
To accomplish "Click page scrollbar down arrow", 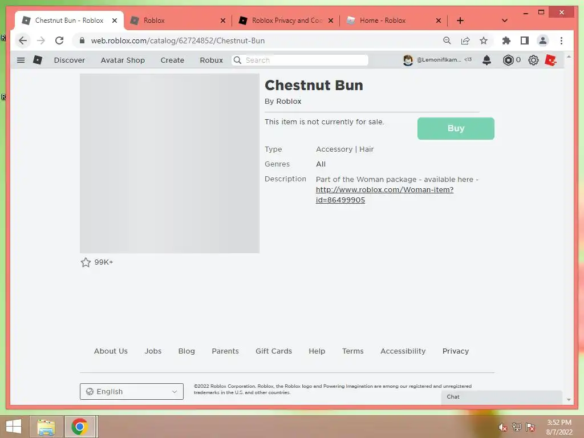I will pos(569,400).
